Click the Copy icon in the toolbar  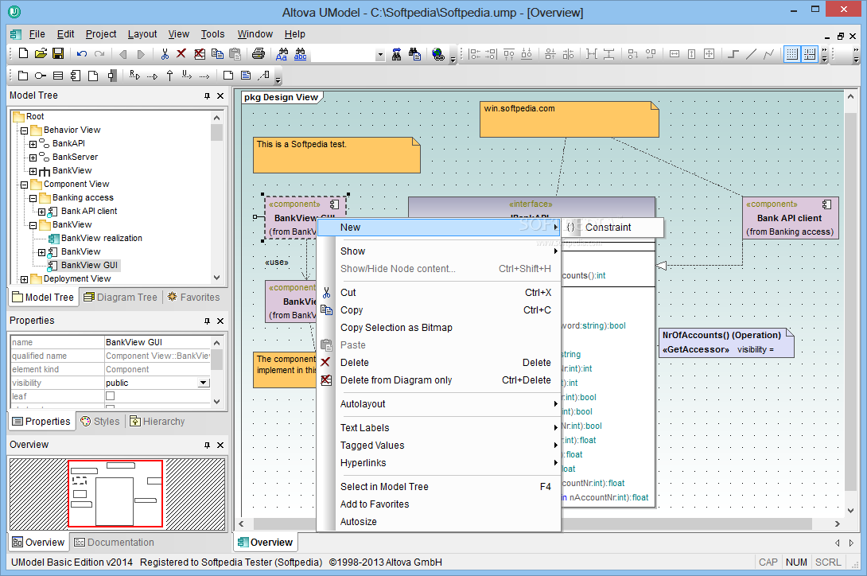(217, 53)
